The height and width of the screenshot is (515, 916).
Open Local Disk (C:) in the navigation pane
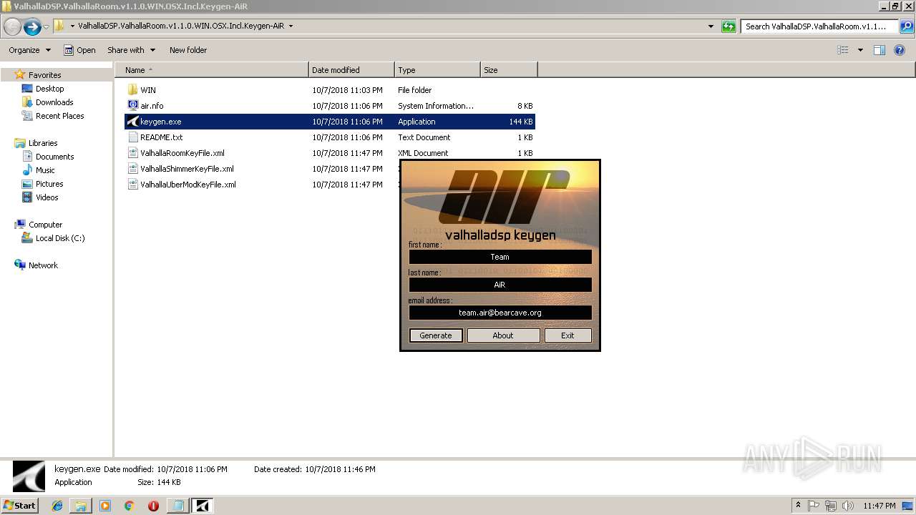click(x=60, y=238)
